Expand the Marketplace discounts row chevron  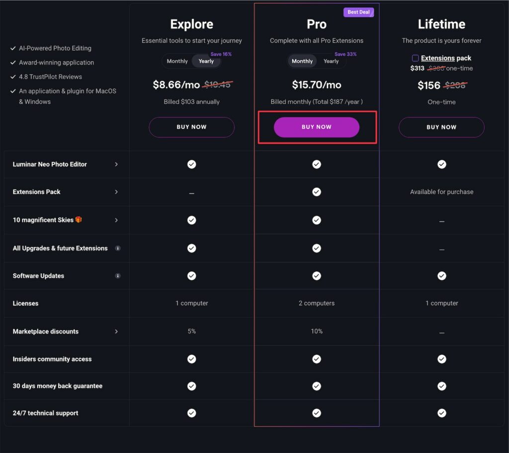tap(116, 332)
